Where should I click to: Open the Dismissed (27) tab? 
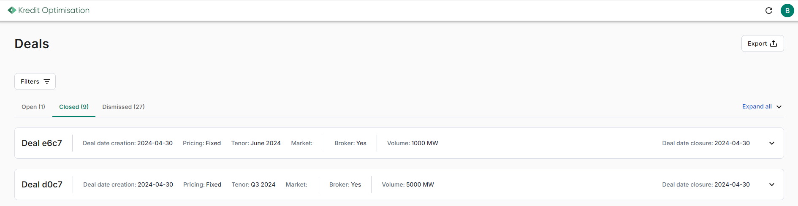tap(123, 107)
